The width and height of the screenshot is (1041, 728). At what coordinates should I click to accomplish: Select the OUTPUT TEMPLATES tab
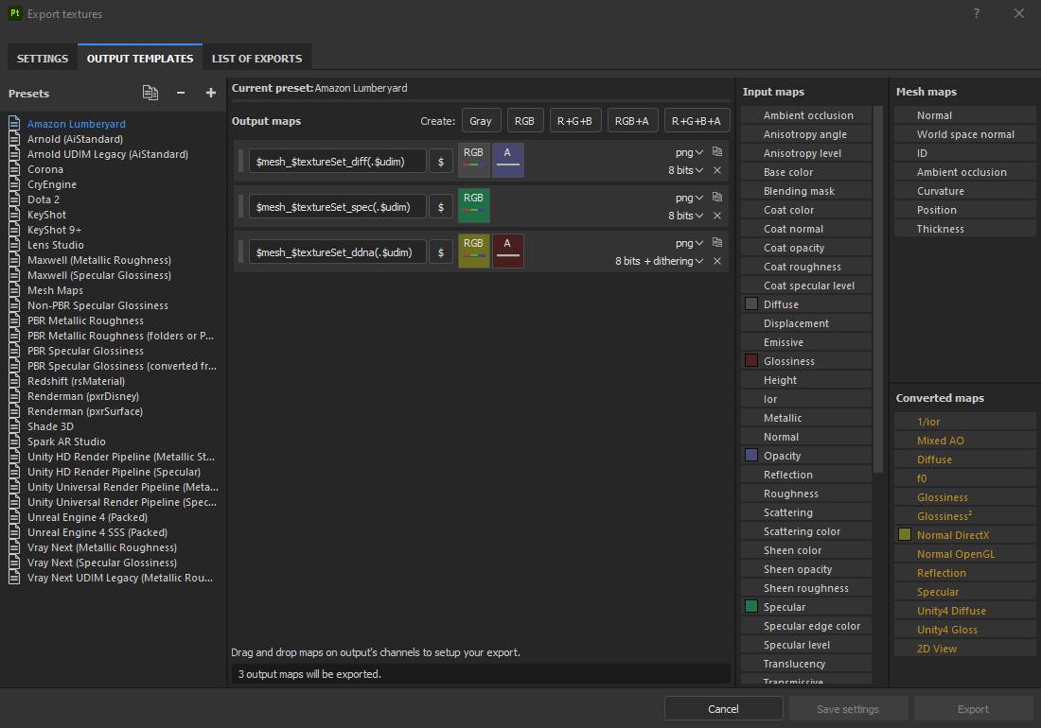(x=140, y=59)
